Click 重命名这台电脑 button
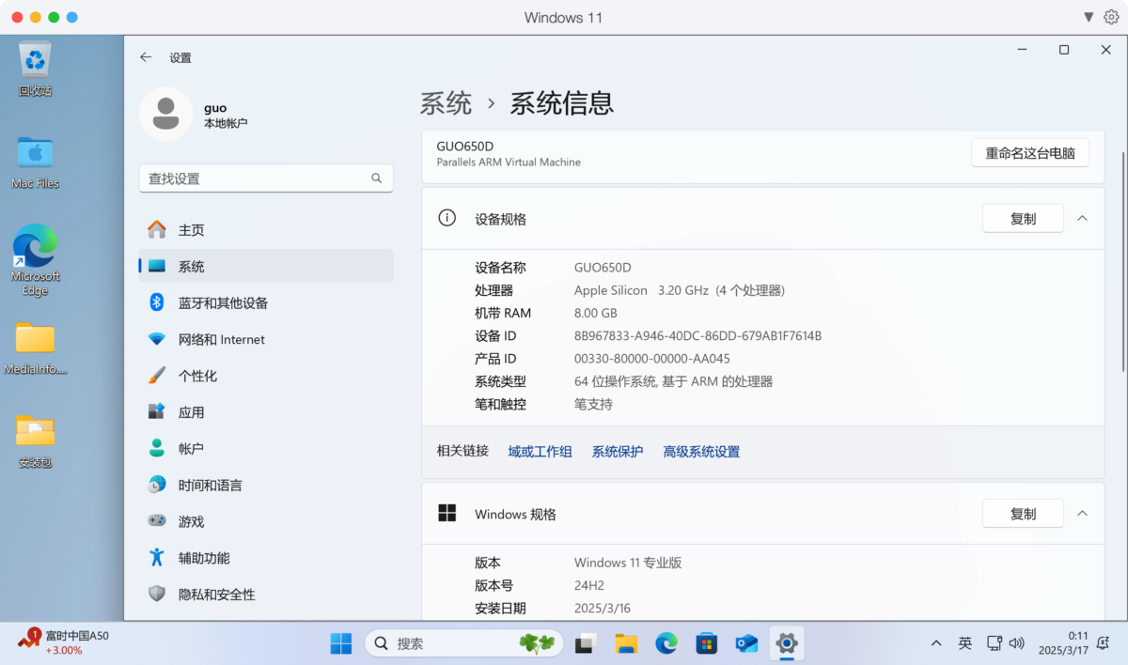Screen dimensions: 1128x665 point(1030,153)
